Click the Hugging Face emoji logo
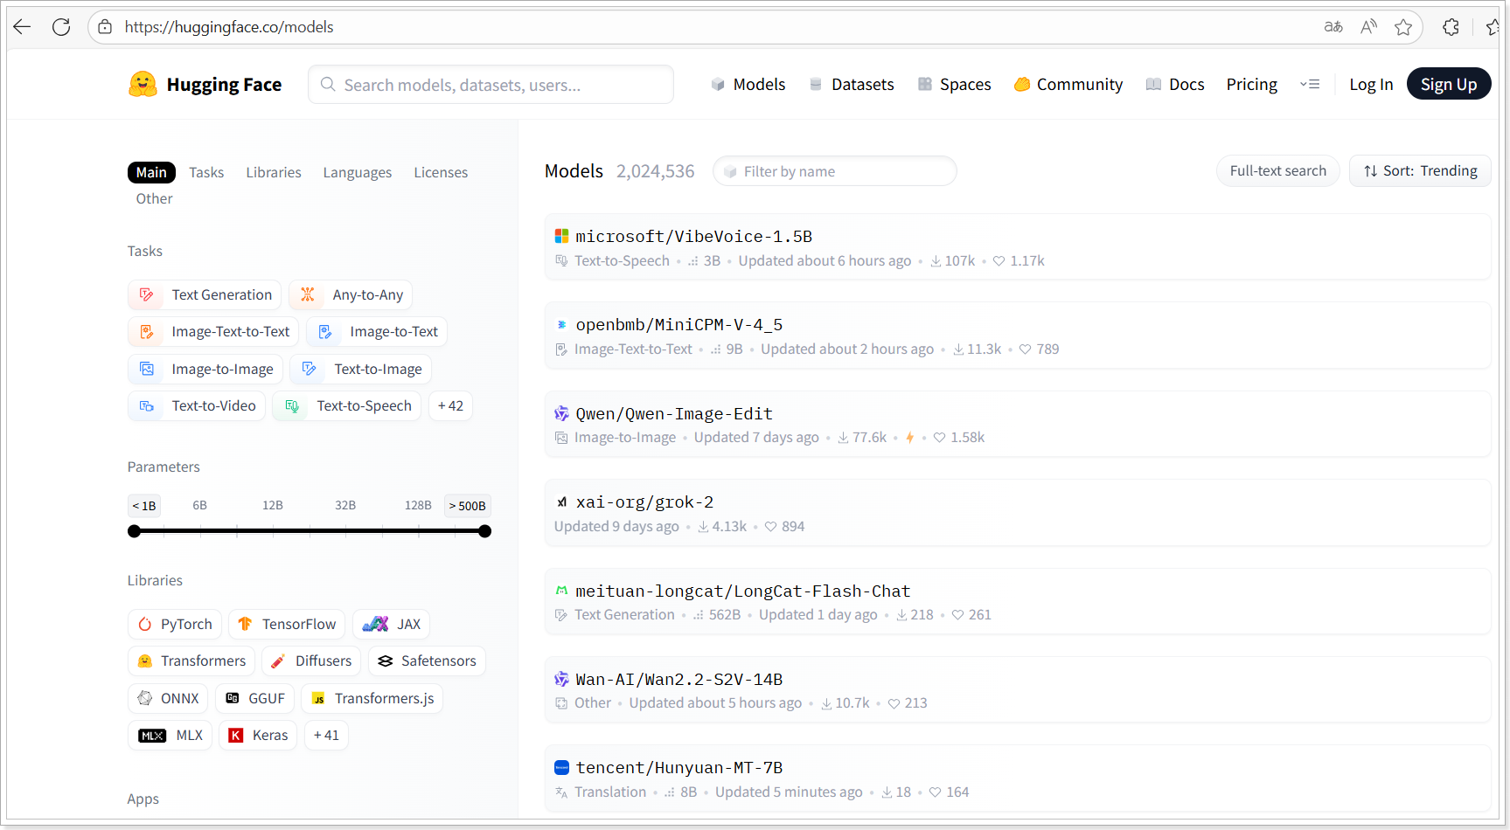Image resolution: width=1510 pixels, height=830 pixels. pos(143,84)
